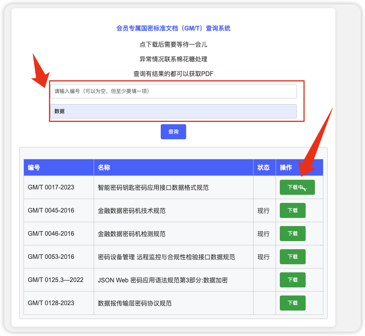Download GM/T 0046-2016 standard
This screenshot has width=365, height=336.
[293, 233]
